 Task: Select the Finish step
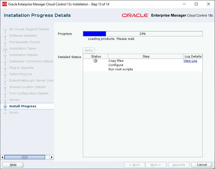pos(14,113)
